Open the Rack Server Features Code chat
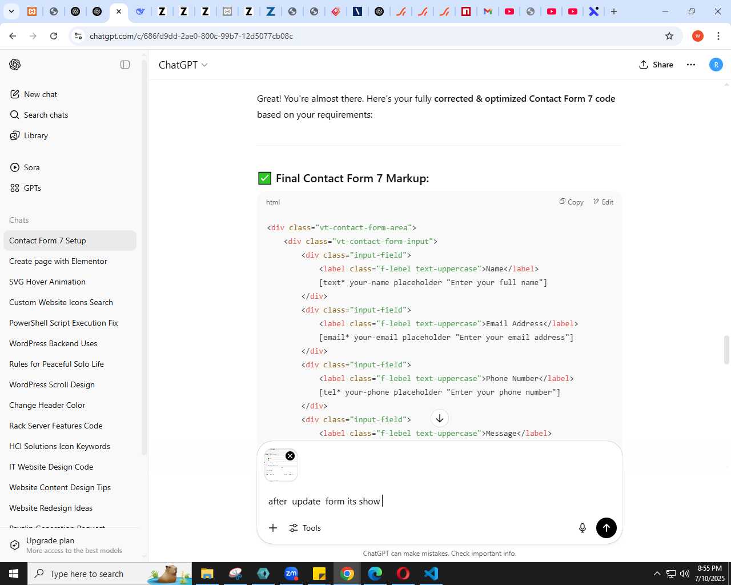 pyautogui.click(x=70, y=426)
